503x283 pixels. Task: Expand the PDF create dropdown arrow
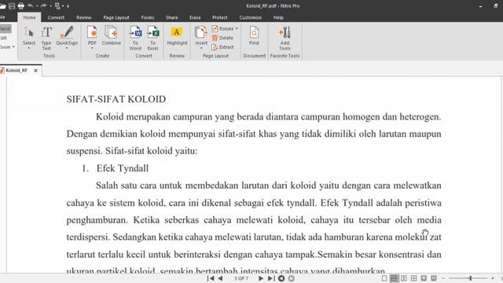[x=92, y=48]
